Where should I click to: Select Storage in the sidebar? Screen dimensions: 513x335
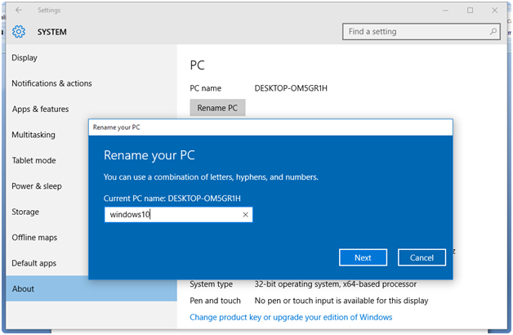click(25, 212)
